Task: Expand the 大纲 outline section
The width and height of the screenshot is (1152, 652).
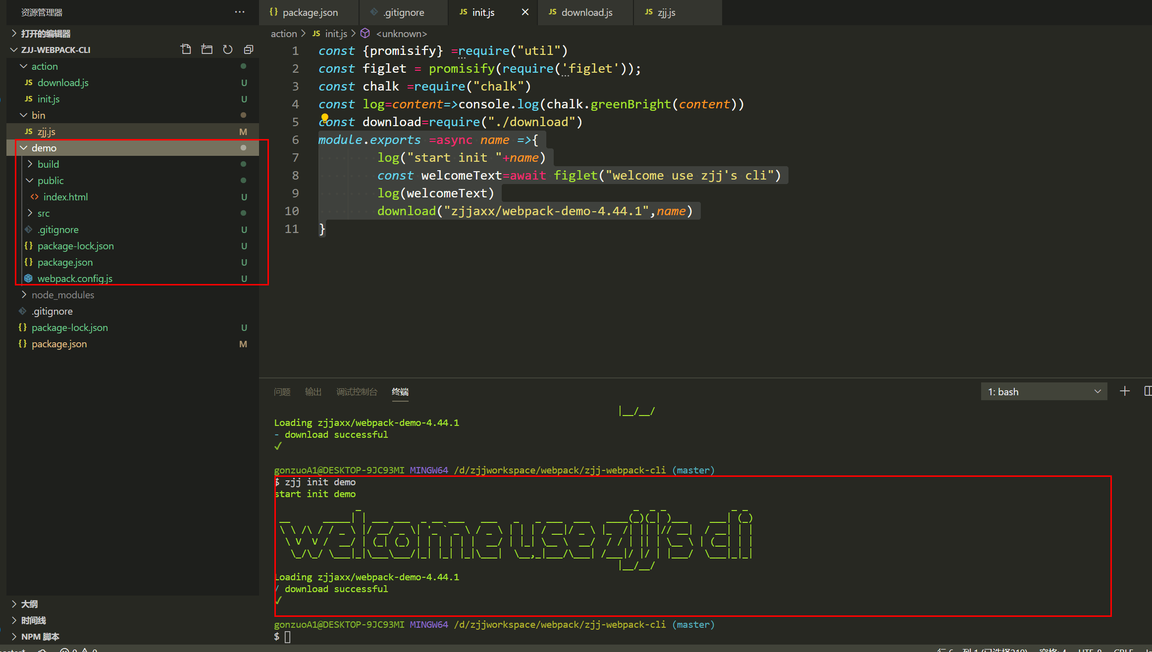Action: coord(29,604)
